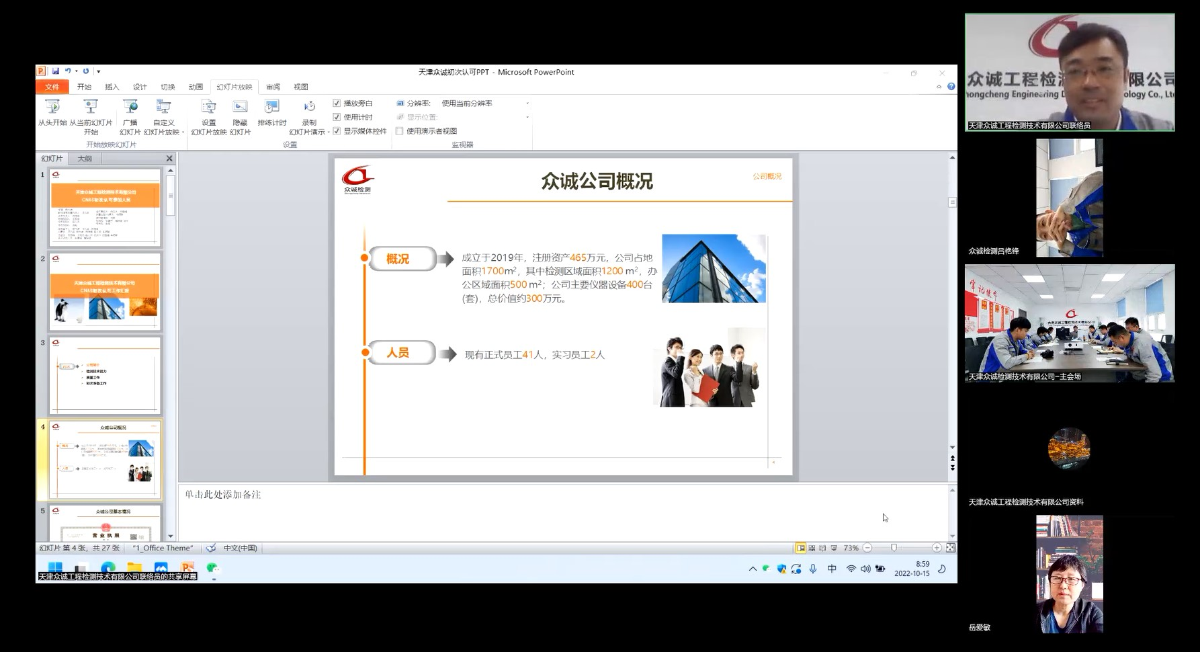Click Hide Slide (隐藏幻灯片) button
This screenshot has width=1200, height=652.
coord(240,116)
